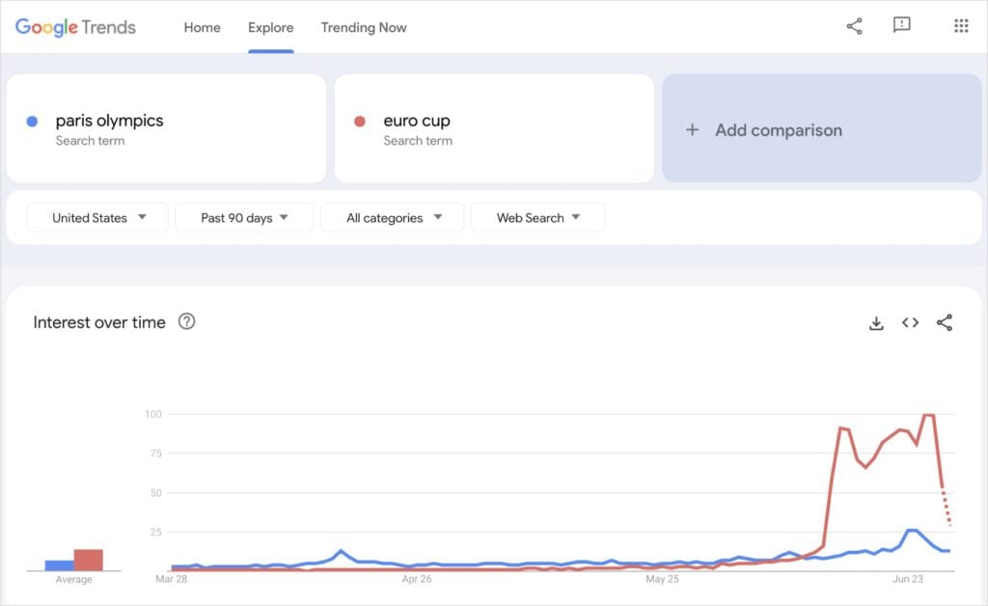Switch to the Trending Now tab

pyautogui.click(x=364, y=28)
